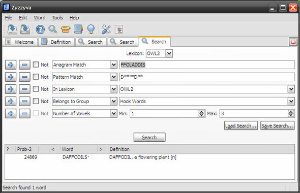Open the Cardbox toolbar icon
The width and height of the screenshot is (300, 193).
pos(66,29)
